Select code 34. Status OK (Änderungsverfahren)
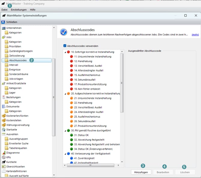This screenshot has height=178, width=201. tap(93, 149)
